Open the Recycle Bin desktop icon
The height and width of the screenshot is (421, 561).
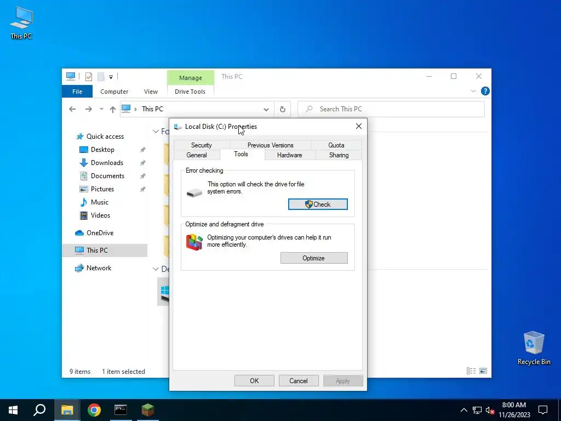click(x=534, y=348)
